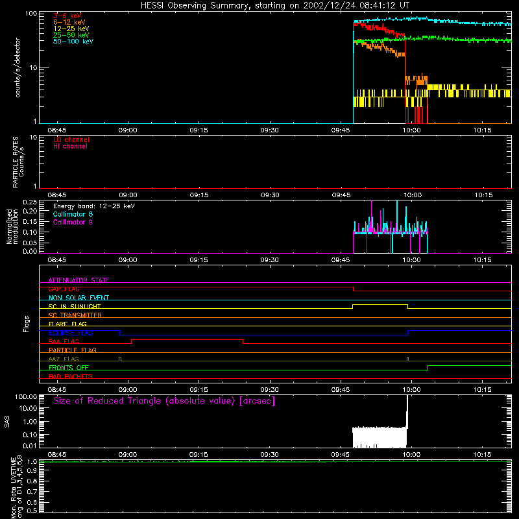The width and height of the screenshot is (519, 519).
Task: Click the 0.01 tick on the SAS axis
Action: click(x=30, y=446)
